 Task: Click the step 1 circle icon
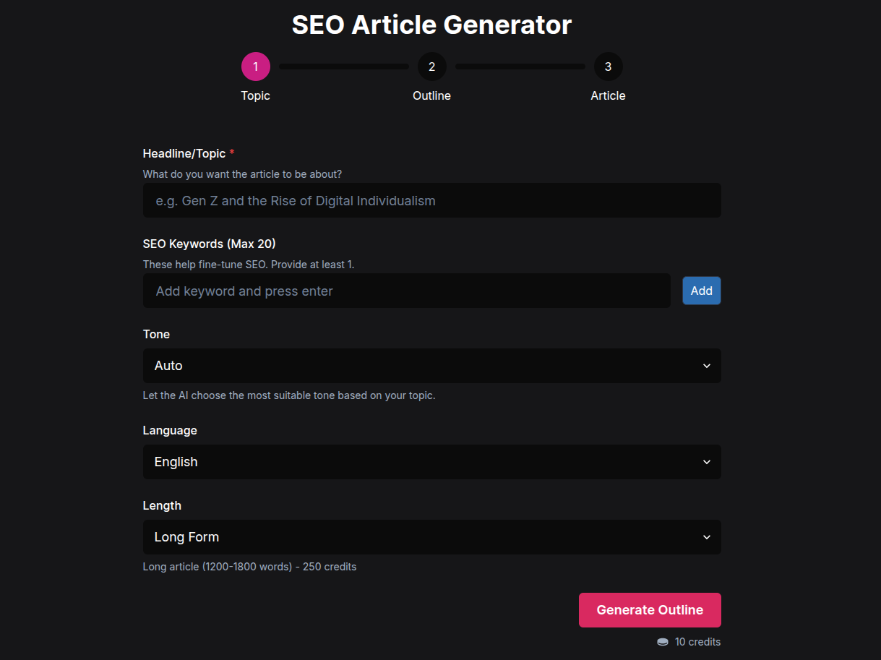click(x=255, y=67)
